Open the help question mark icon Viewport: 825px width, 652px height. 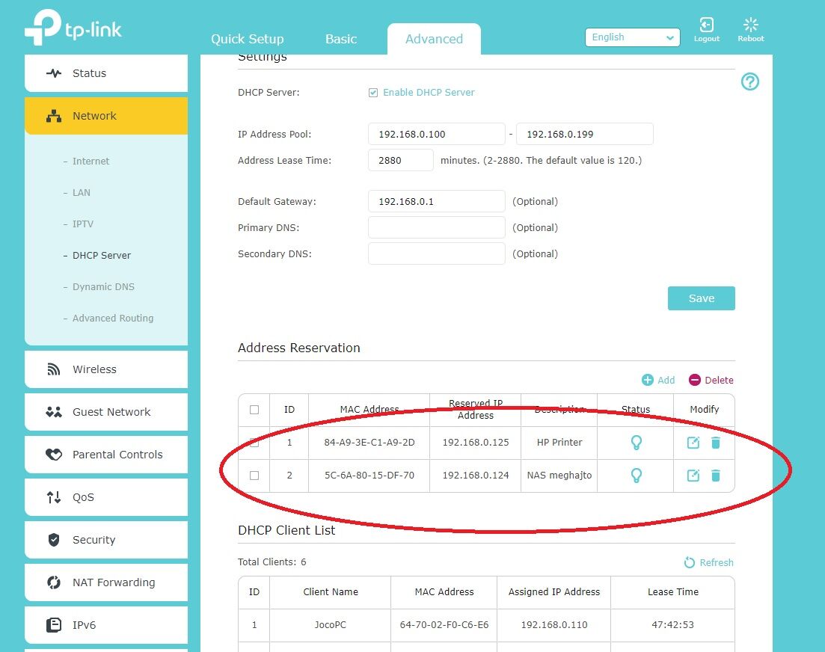(x=749, y=81)
